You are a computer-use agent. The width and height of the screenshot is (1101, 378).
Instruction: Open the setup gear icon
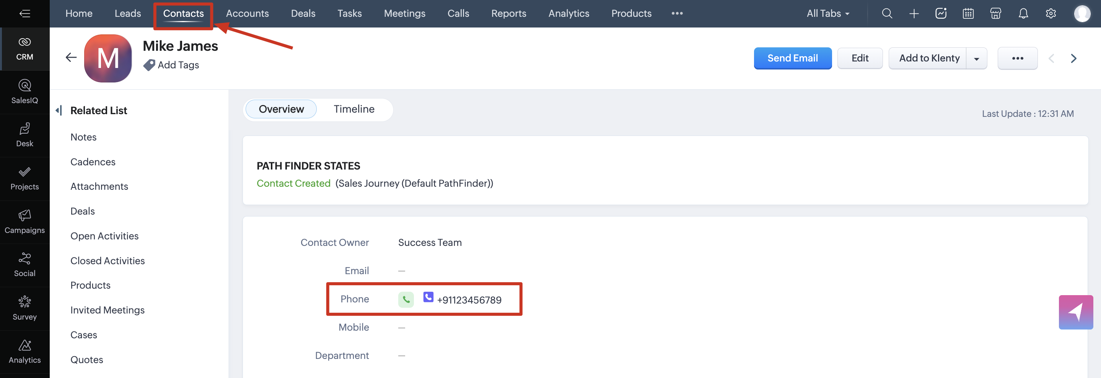point(1051,14)
